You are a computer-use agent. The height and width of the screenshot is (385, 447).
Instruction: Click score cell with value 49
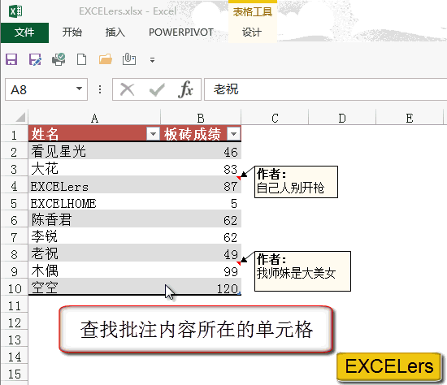pyautogui.click(x=201, y=253)
